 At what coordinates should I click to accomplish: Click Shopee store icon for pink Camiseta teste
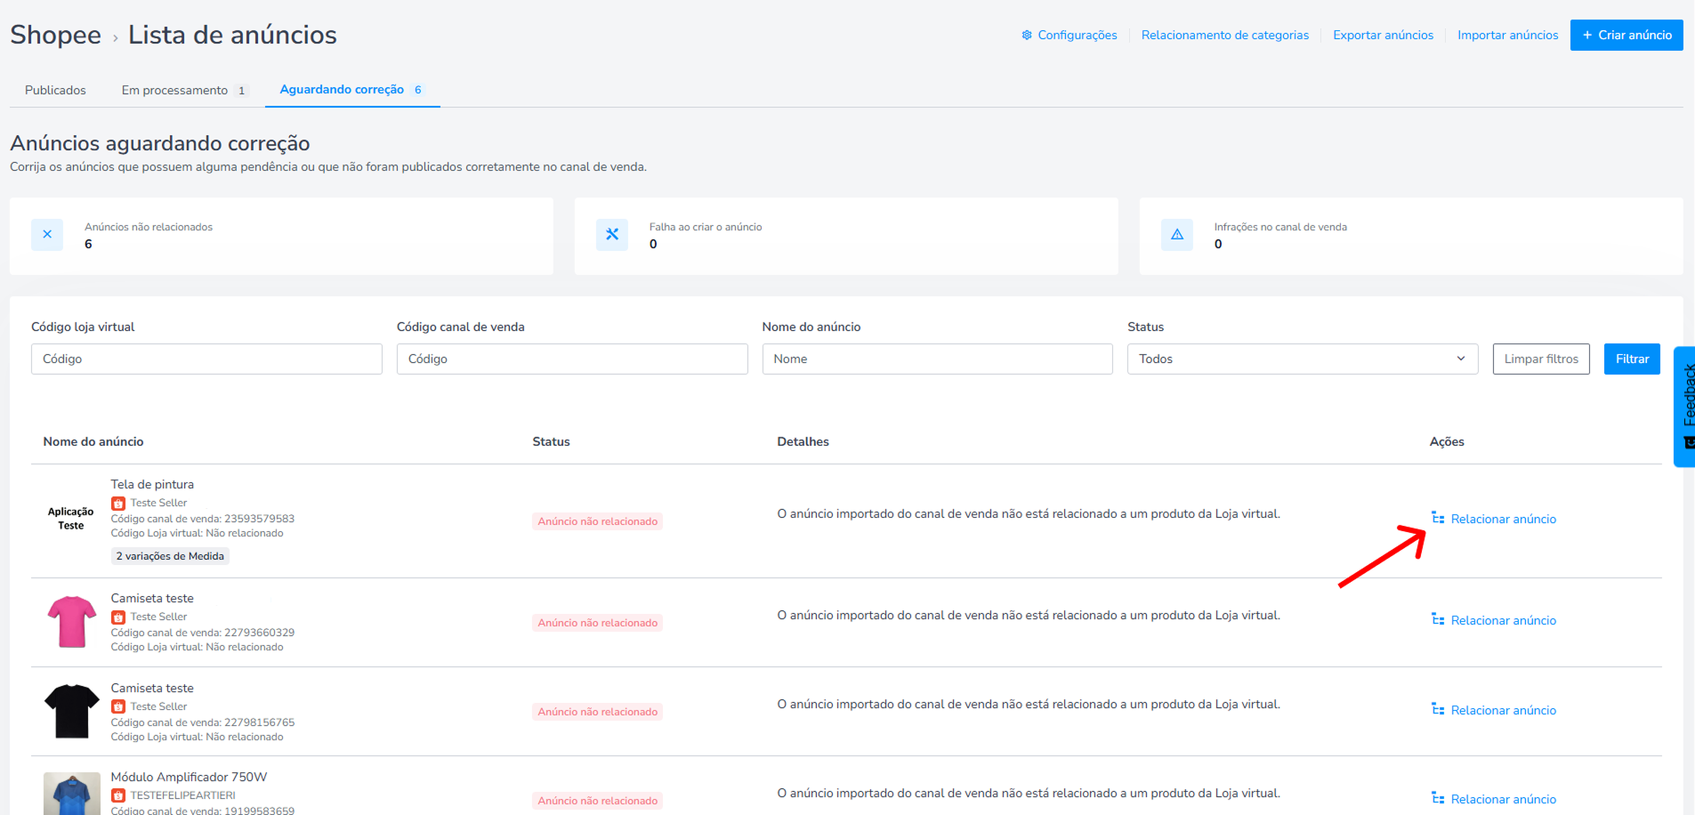pyautogui.click(x=118, y=617)
